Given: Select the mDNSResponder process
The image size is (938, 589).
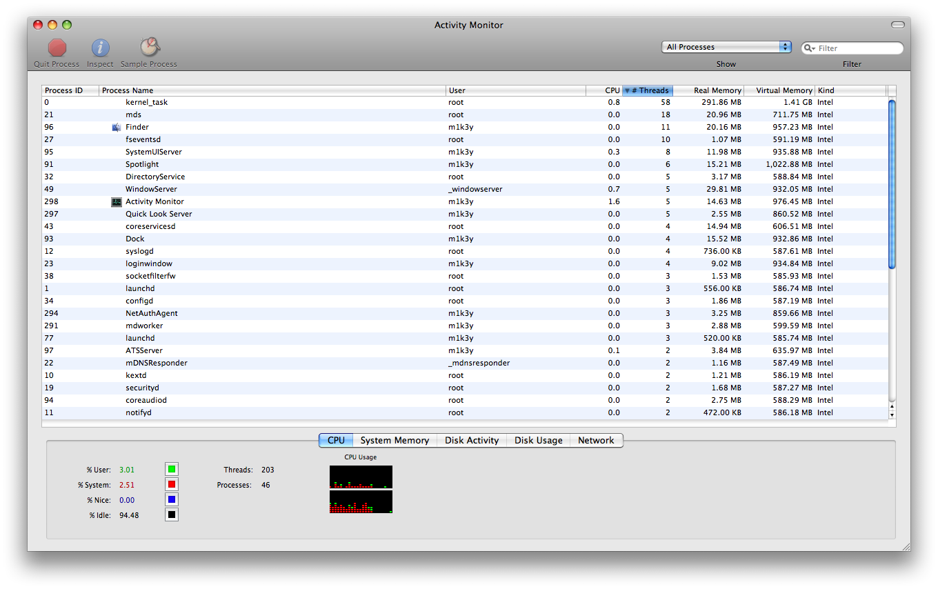Looking at the screenshot, I should (465, 363).
